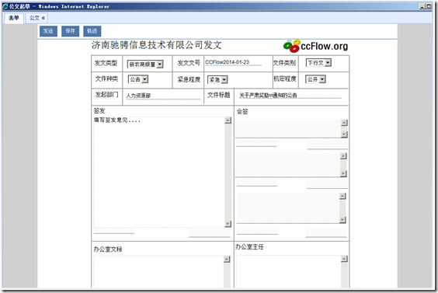438x293 pixels.
Task: Edit the 发文文号 field CCFlow2014-01-23
Action: click(233, 62)
